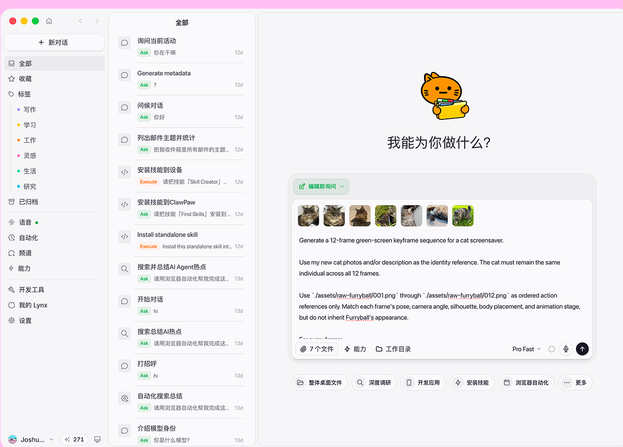Click the orange cat mascot image
Image resolution: width=623 pixels, height=447 pixels.
tap(444, 96)
